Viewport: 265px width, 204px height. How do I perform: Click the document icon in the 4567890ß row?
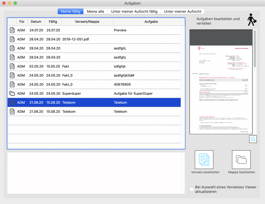tap(12, 84)
